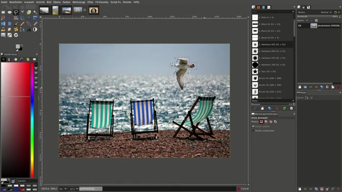
Task: Select the Crop tool
Action: point(22,18)
